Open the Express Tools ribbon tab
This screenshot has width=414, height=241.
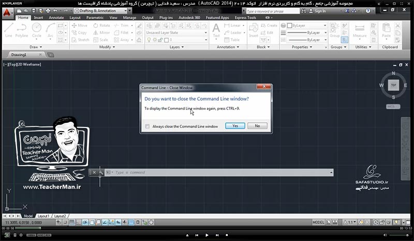pos(245,18)
